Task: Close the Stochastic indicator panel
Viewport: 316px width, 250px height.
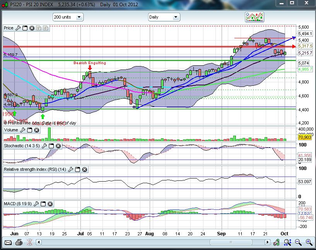Action: (x=58, y=146)
